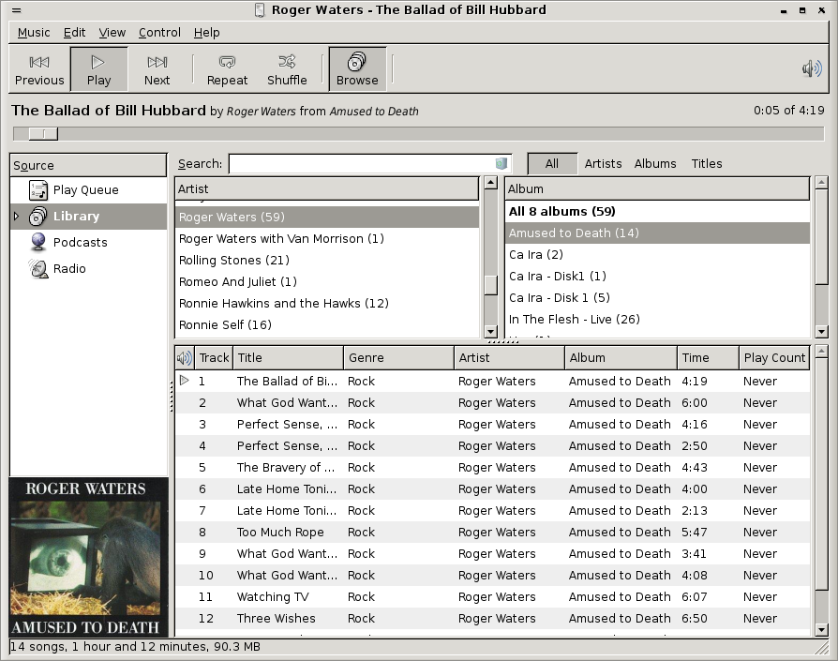Click the Play Queue icon

[38, 189]
